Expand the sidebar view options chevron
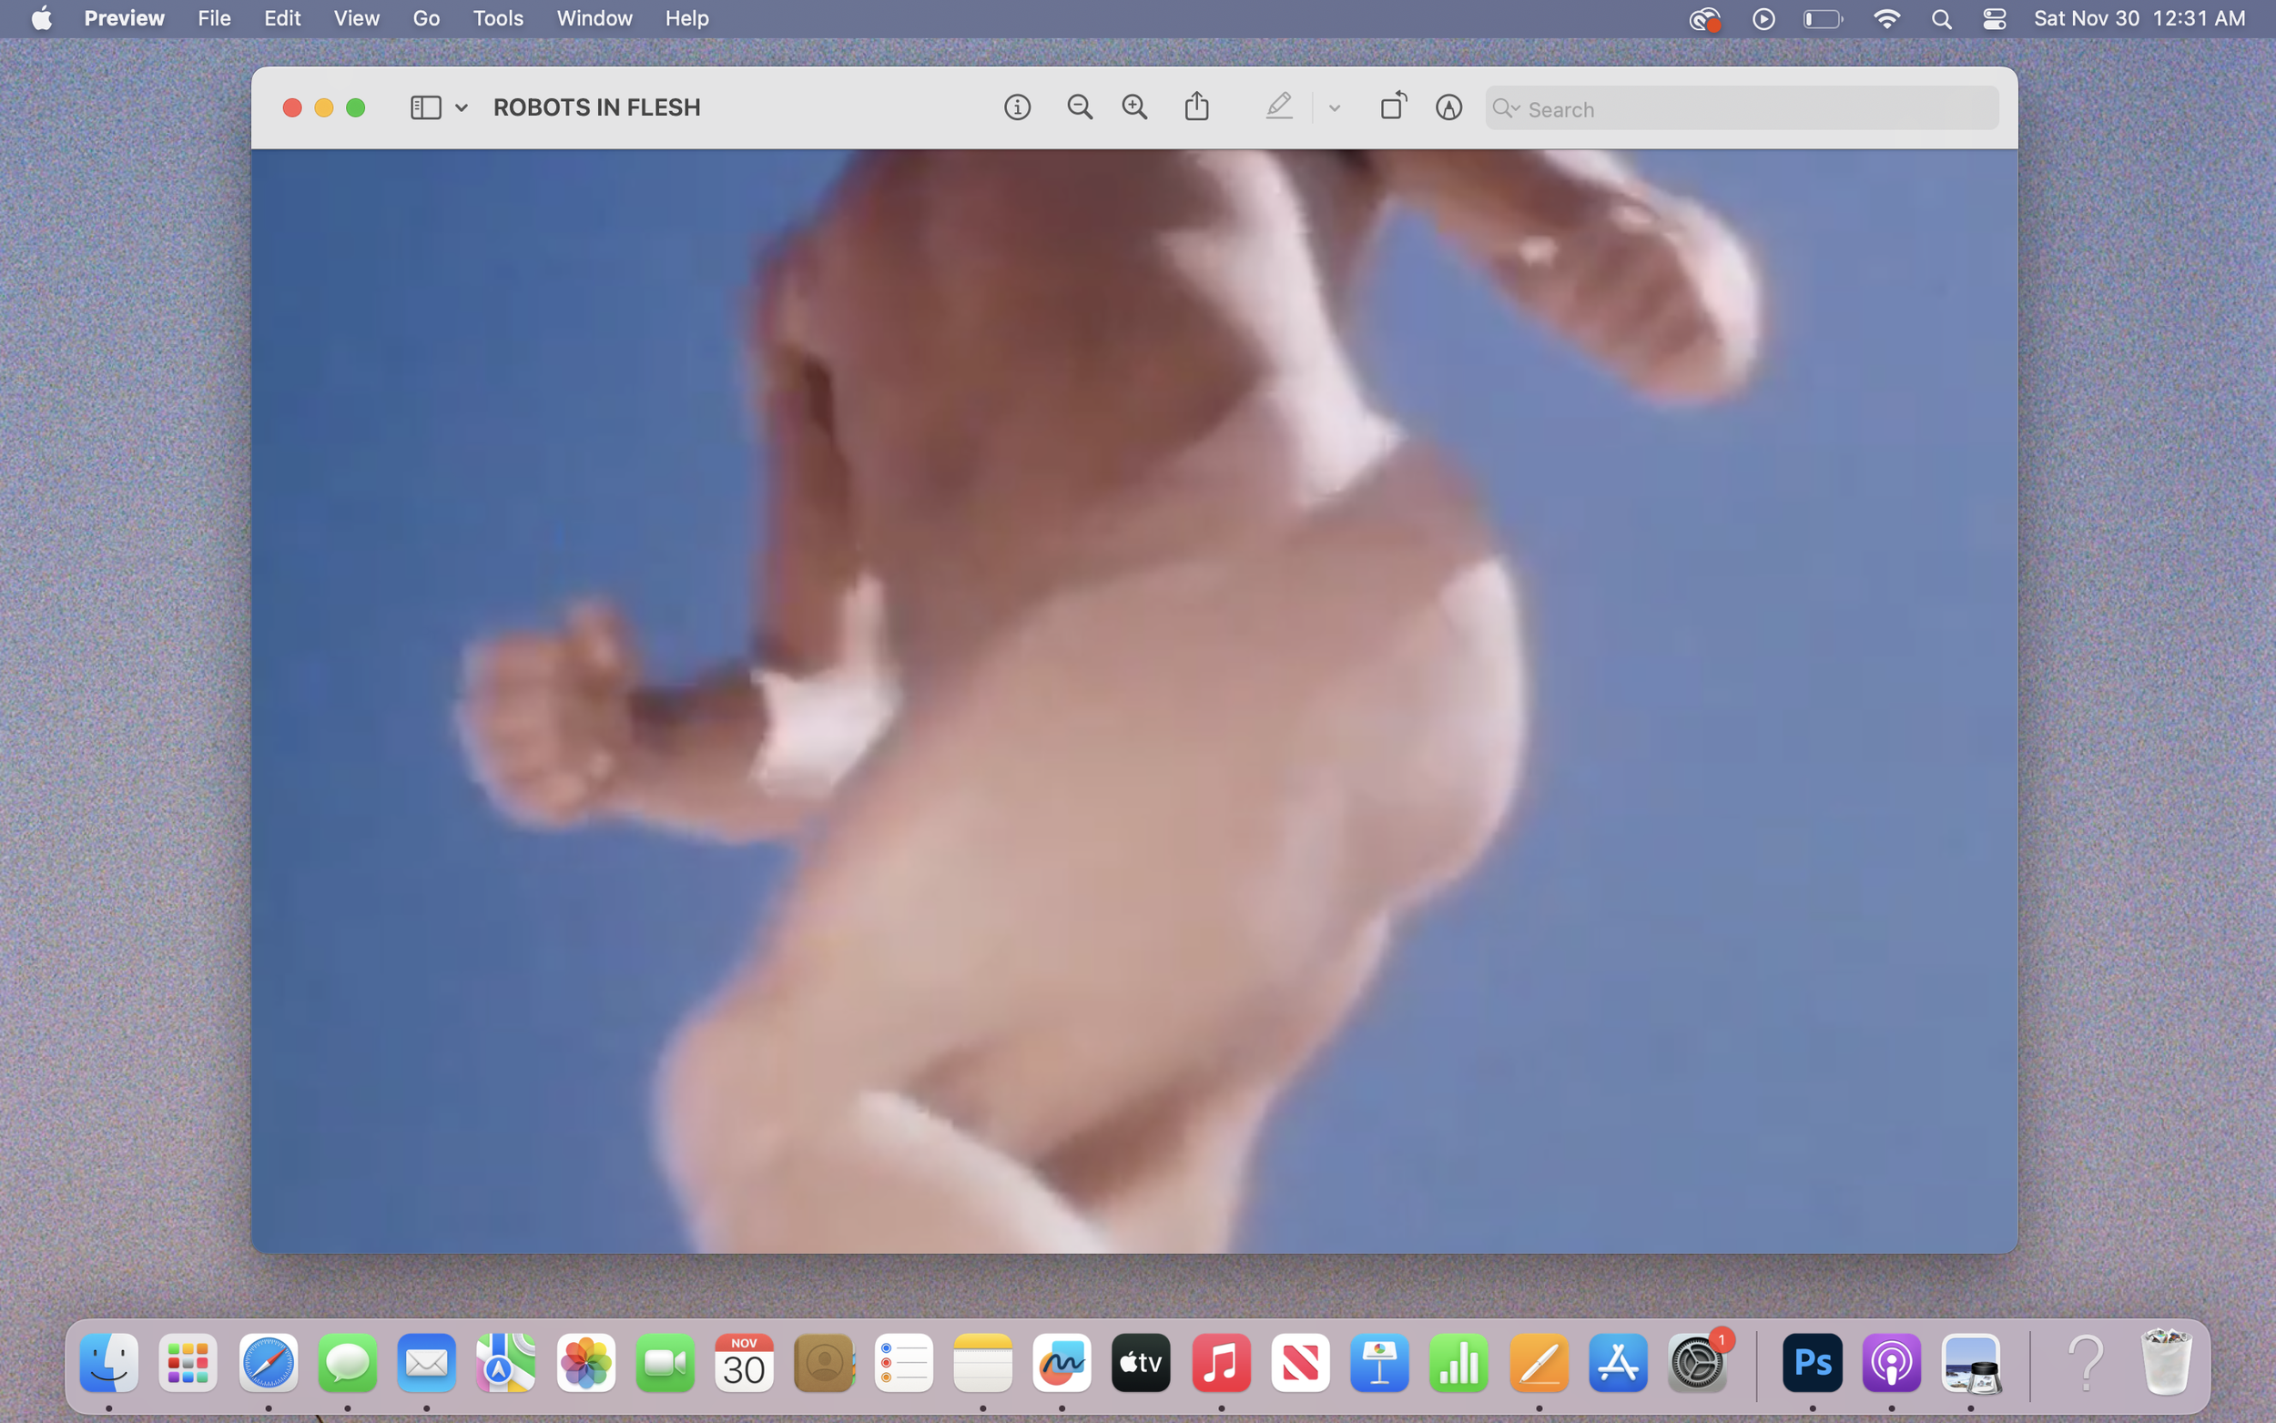 462,108
